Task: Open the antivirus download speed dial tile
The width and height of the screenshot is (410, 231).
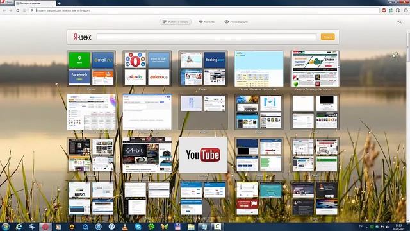Action: point(315,69)
